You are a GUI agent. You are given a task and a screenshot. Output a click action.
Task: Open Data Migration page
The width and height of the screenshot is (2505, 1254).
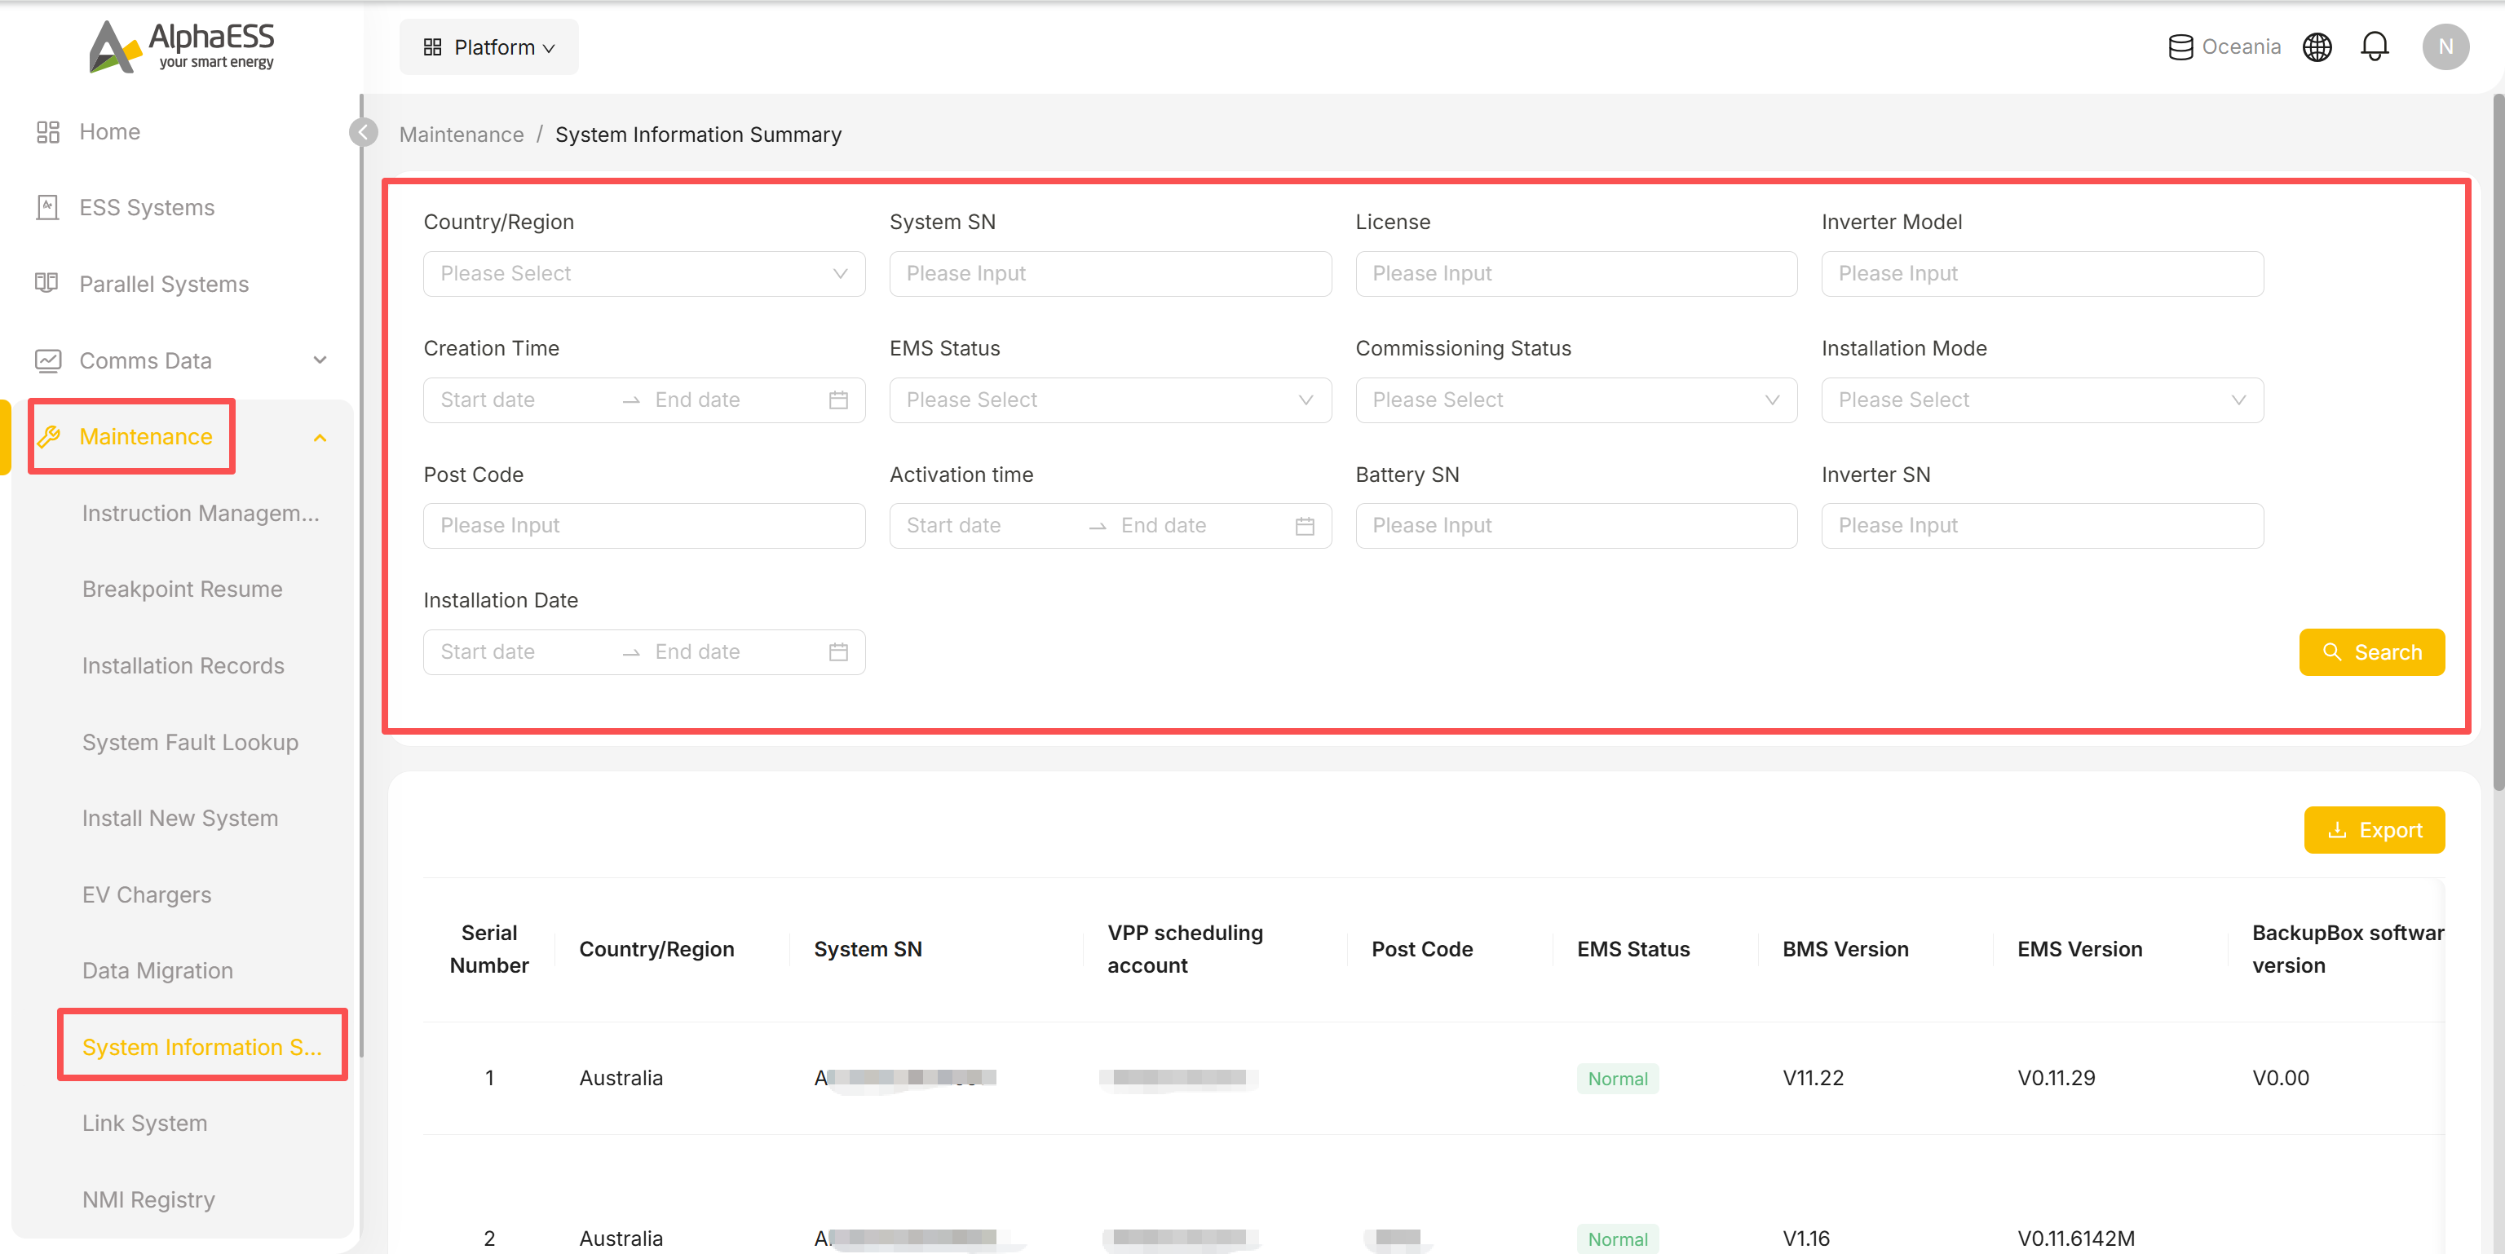(157, 971)
